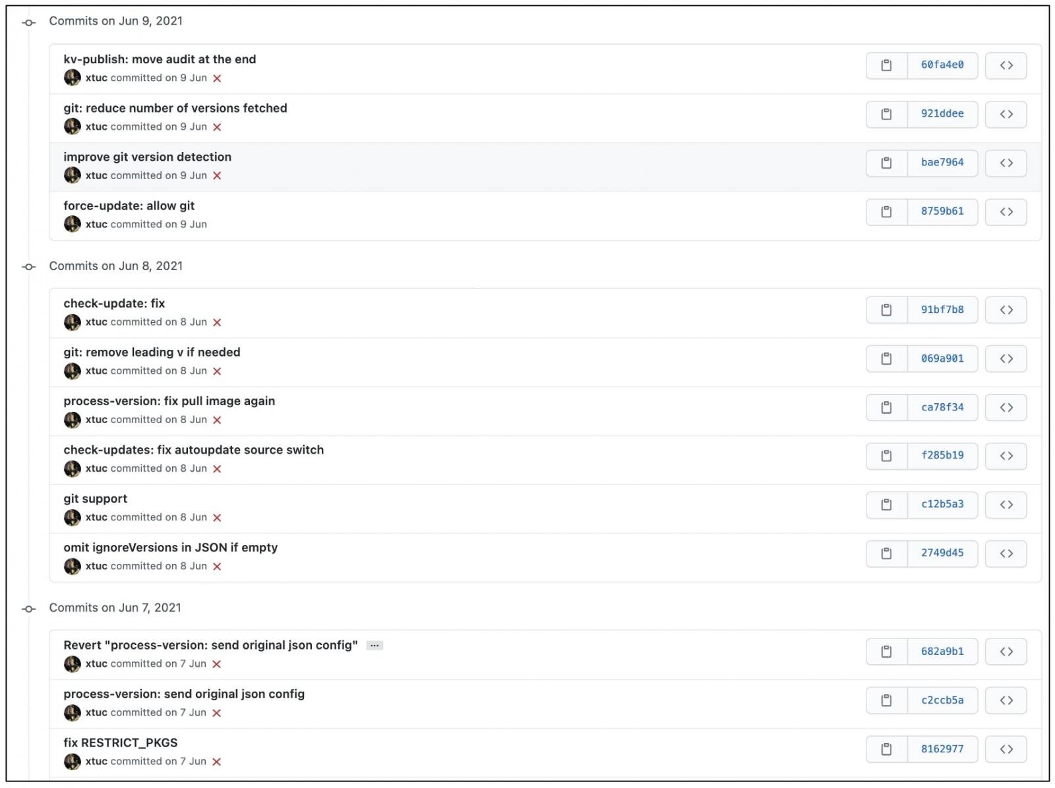This screenshot has width=1055, height=788.
Task: Browse repository at commit 8162977
Action: (1006, 749)
